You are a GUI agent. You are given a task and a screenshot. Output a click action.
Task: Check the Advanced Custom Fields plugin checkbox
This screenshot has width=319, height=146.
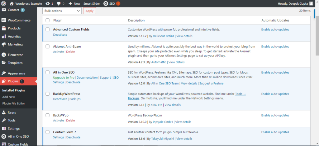point(47,30)
